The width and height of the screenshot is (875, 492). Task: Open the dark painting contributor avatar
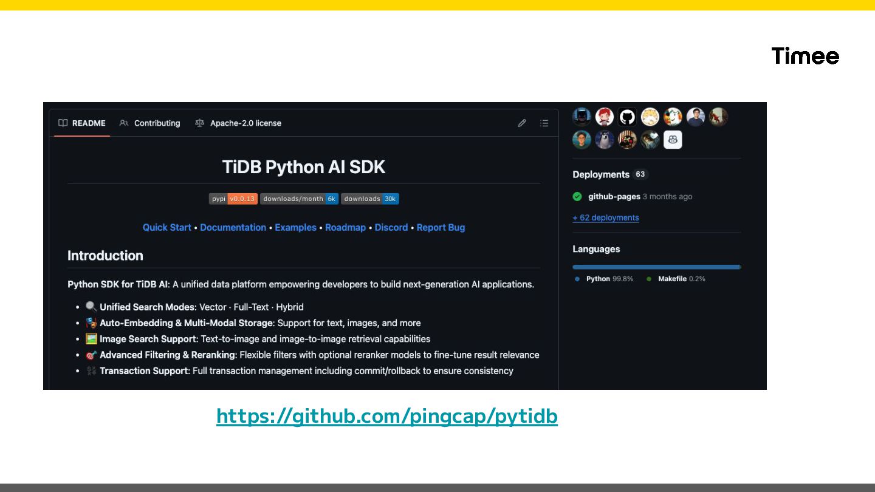point(650,140)
